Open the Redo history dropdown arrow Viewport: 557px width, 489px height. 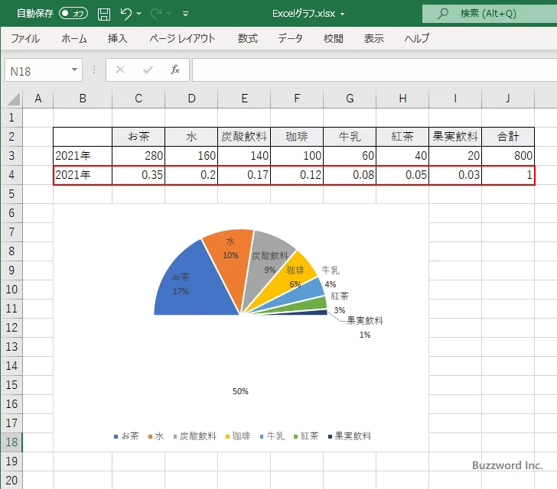169,14
